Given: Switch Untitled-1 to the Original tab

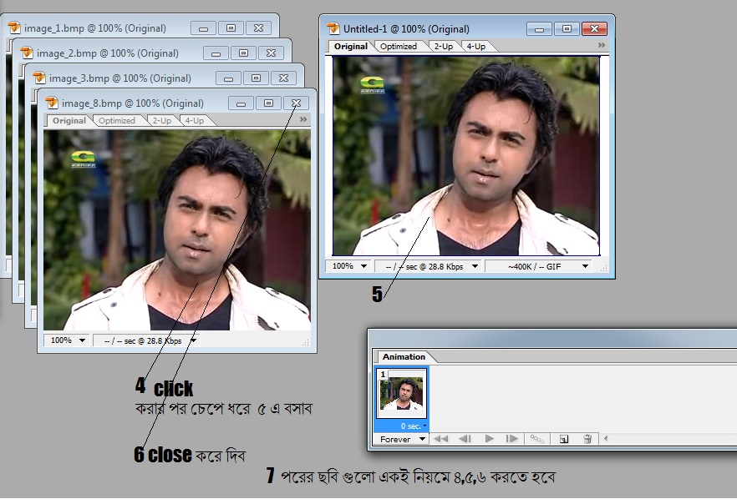Looking at the screenshot, I should (x=351, y=47).
